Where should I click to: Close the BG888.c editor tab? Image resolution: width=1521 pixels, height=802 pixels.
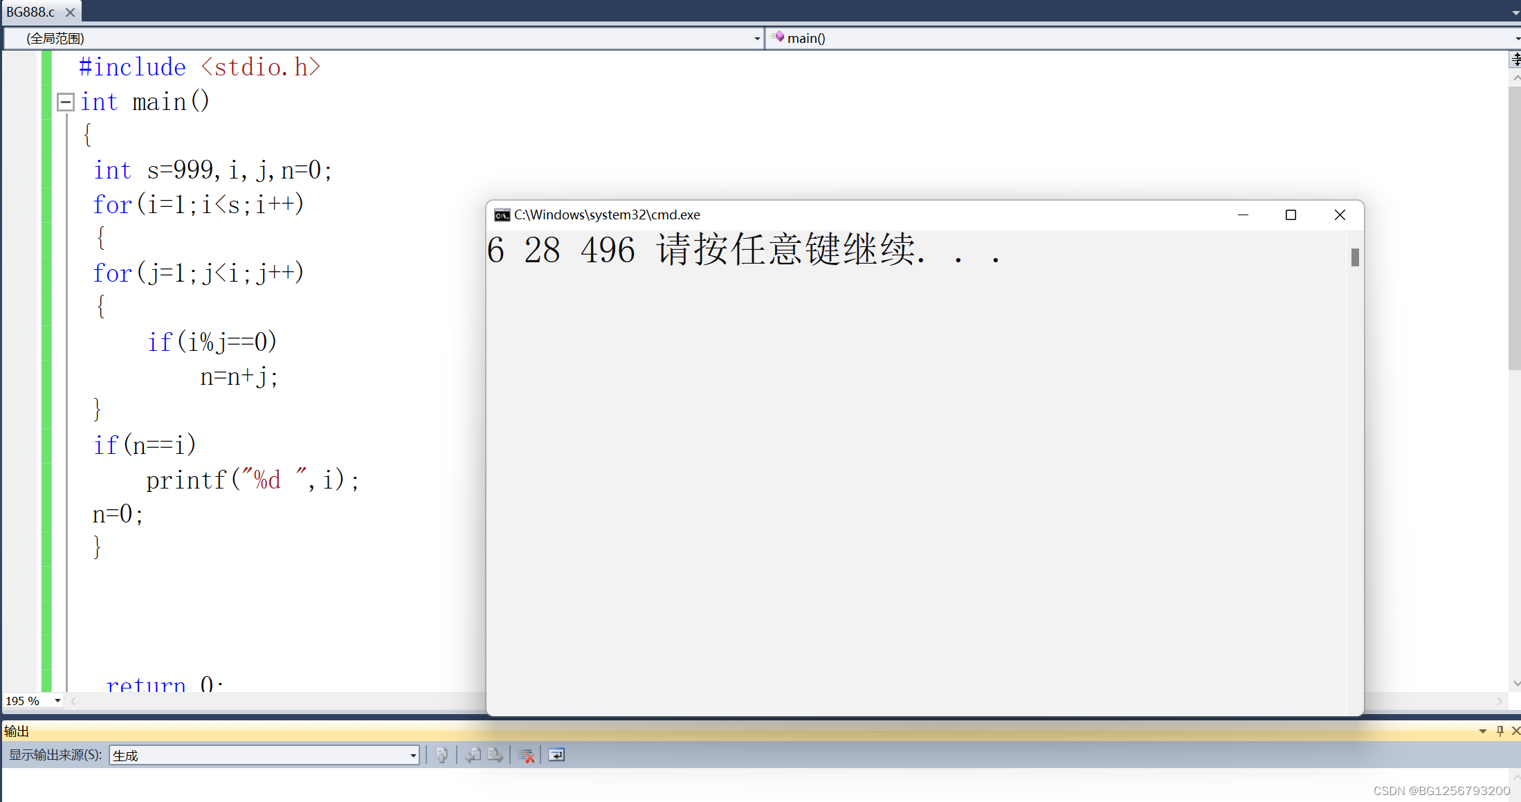(70, 12)
